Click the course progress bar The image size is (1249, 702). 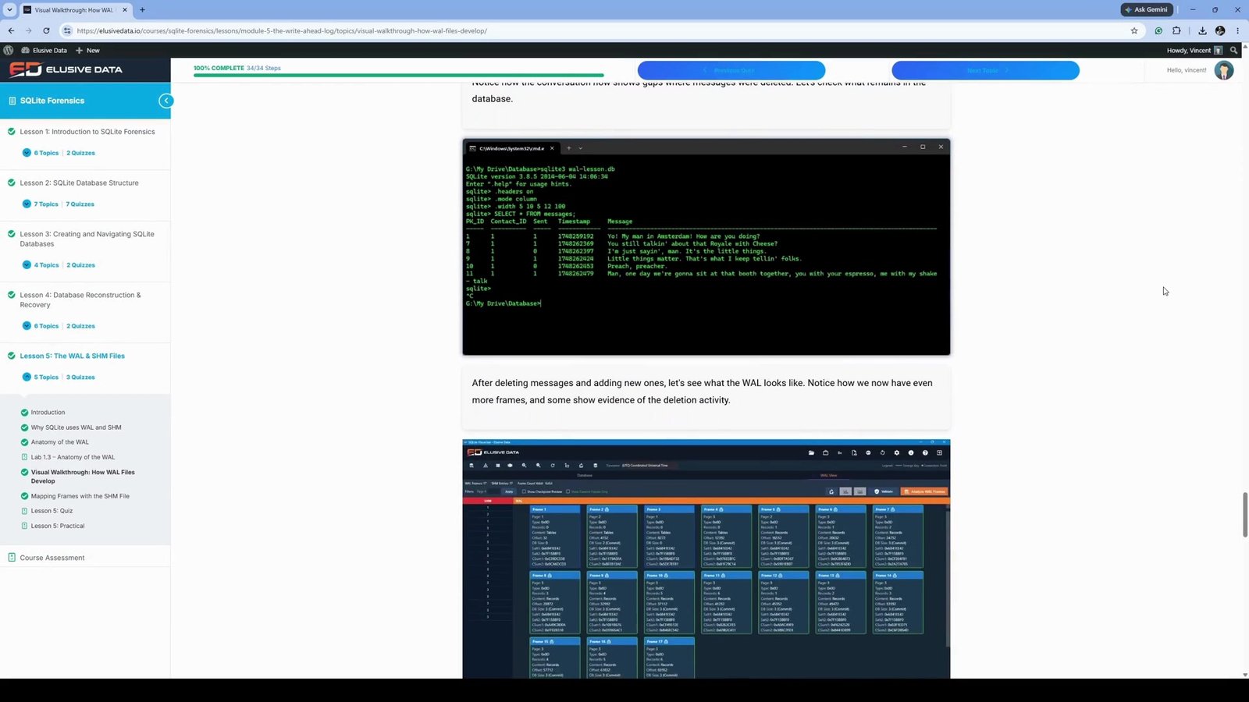(x=398, y=76)
